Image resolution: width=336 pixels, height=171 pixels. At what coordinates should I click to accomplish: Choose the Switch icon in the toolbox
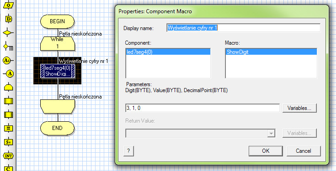point(8,47)
